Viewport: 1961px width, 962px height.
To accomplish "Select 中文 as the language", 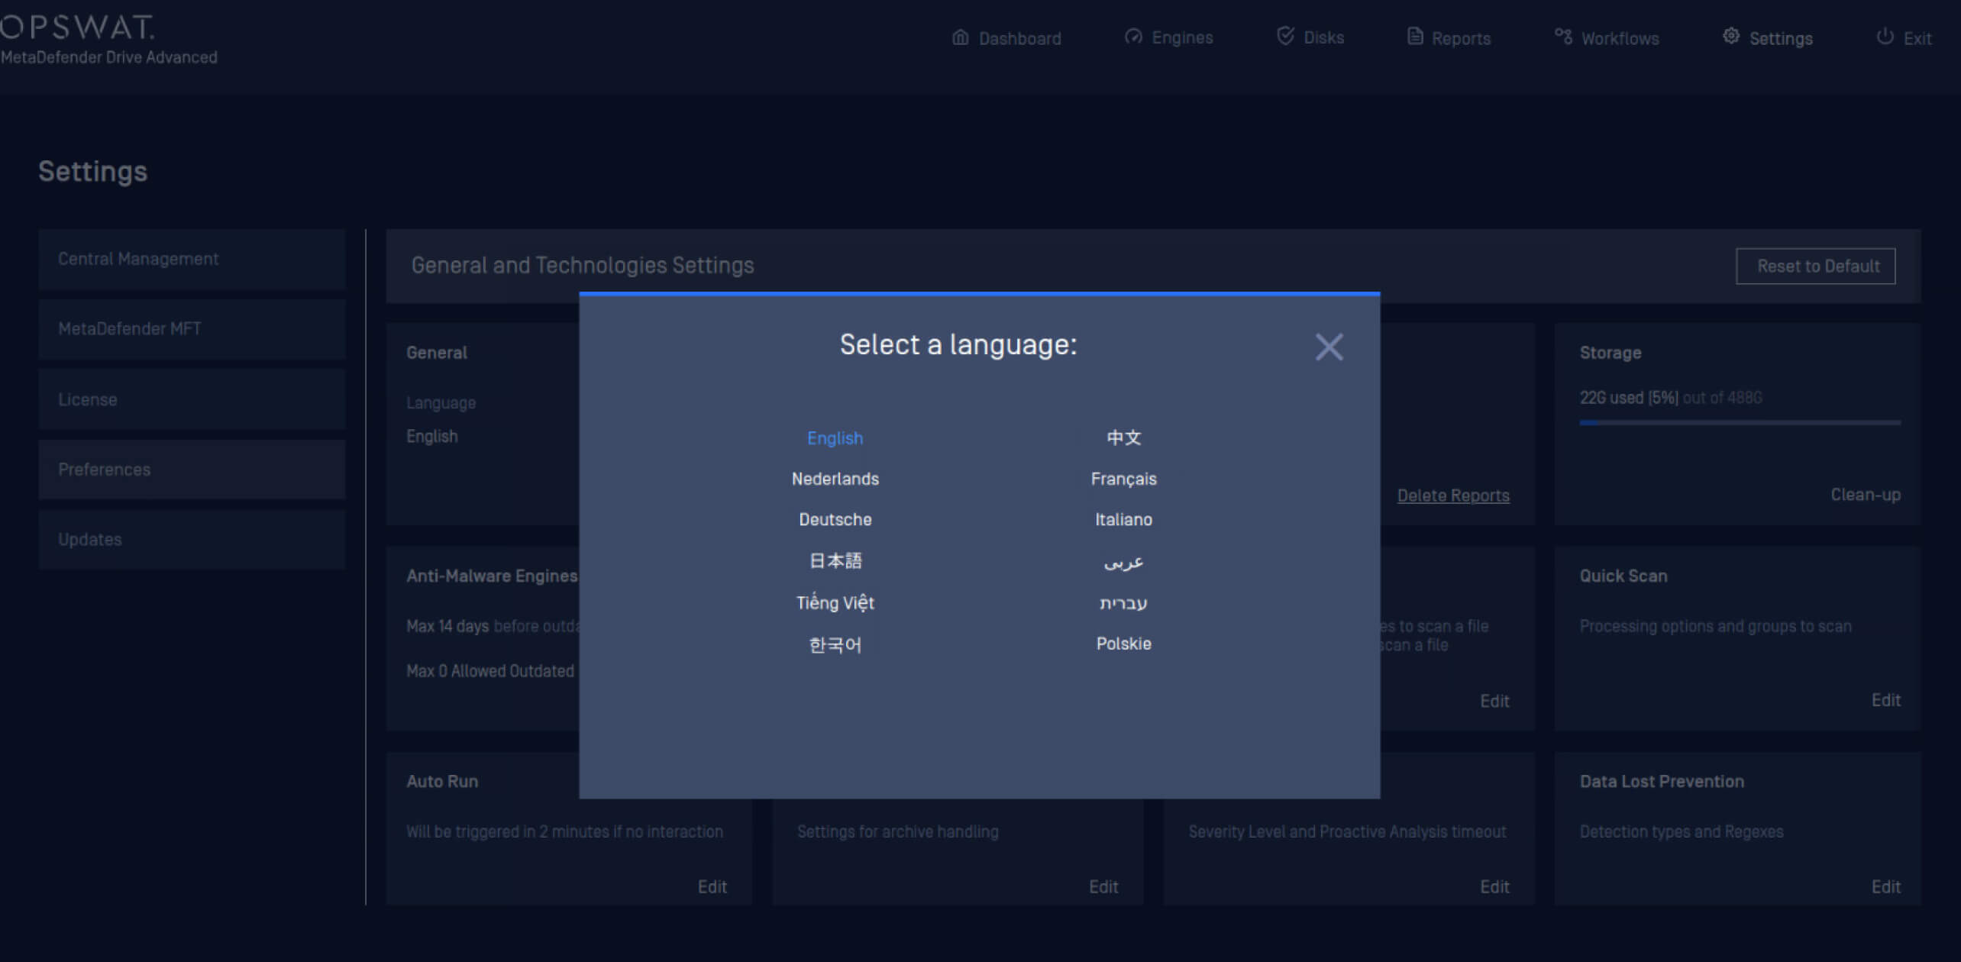I will [x=1123, y=437].
